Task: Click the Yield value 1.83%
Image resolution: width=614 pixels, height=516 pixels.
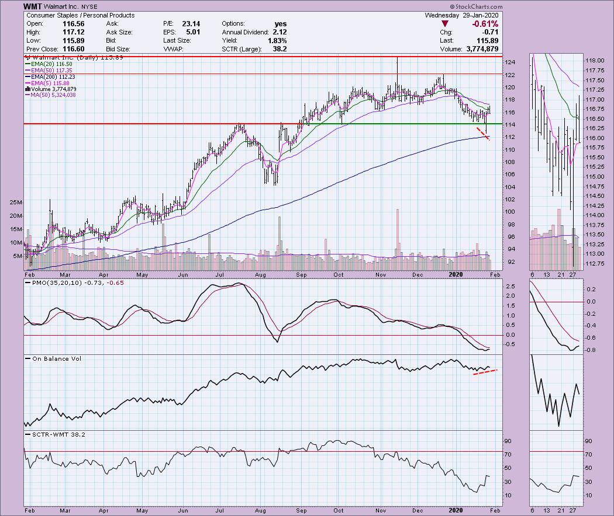Action: point(277,41)
